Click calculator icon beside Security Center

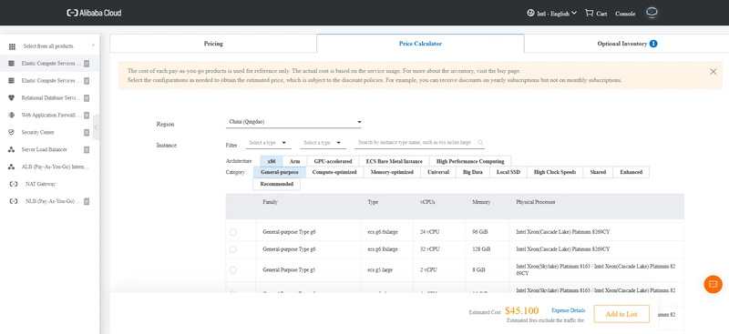click(x=87, y=132)
